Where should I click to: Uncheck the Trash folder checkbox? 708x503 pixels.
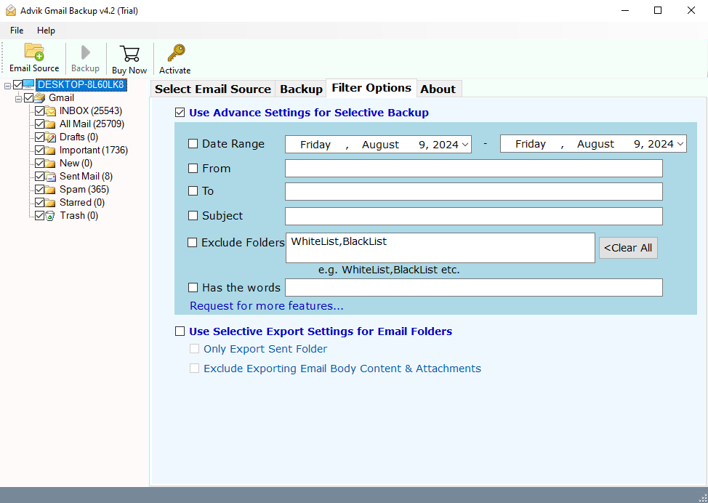tap(39, 216)
